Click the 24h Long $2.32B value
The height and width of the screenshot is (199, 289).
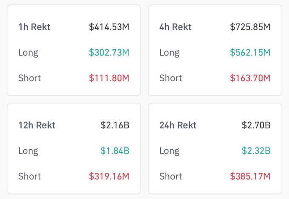[x=256, y=151]
